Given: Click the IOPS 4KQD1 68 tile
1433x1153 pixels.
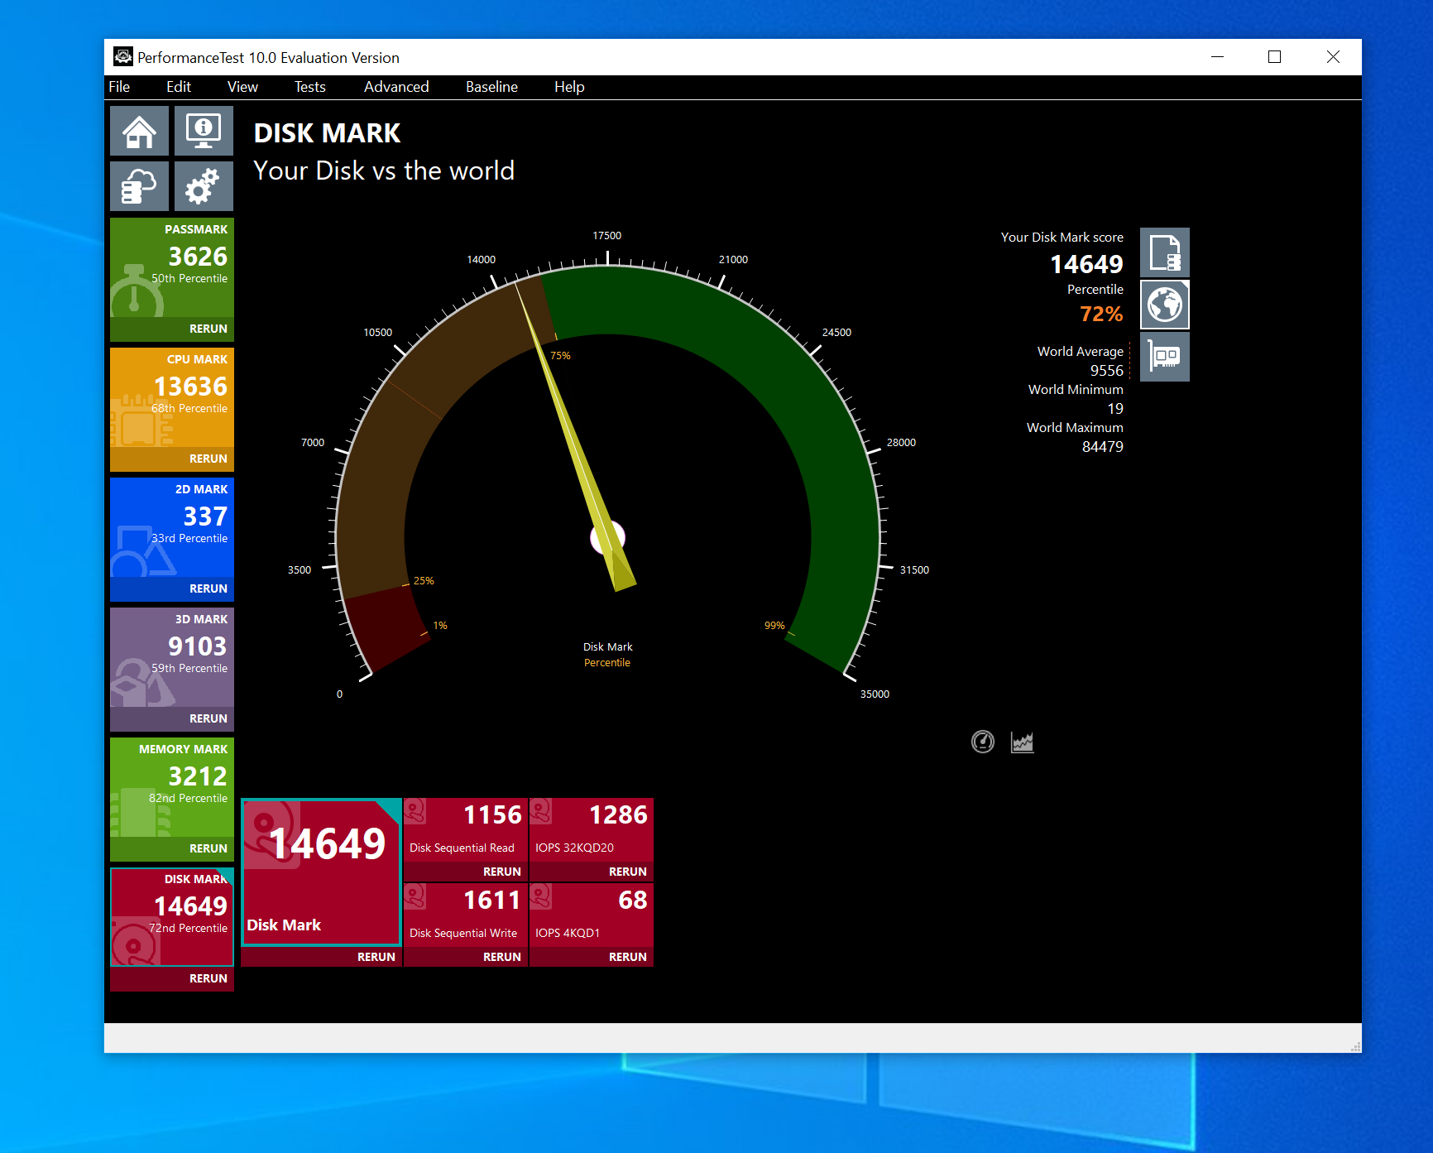Looking at the screenshot, I should [x=592, y=915].
